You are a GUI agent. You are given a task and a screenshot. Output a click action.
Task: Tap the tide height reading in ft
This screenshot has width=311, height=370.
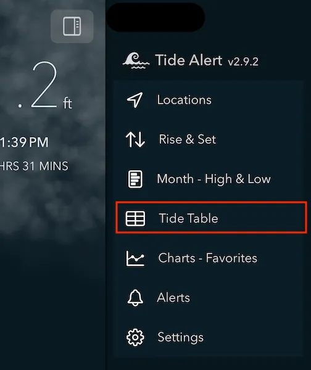45,86
